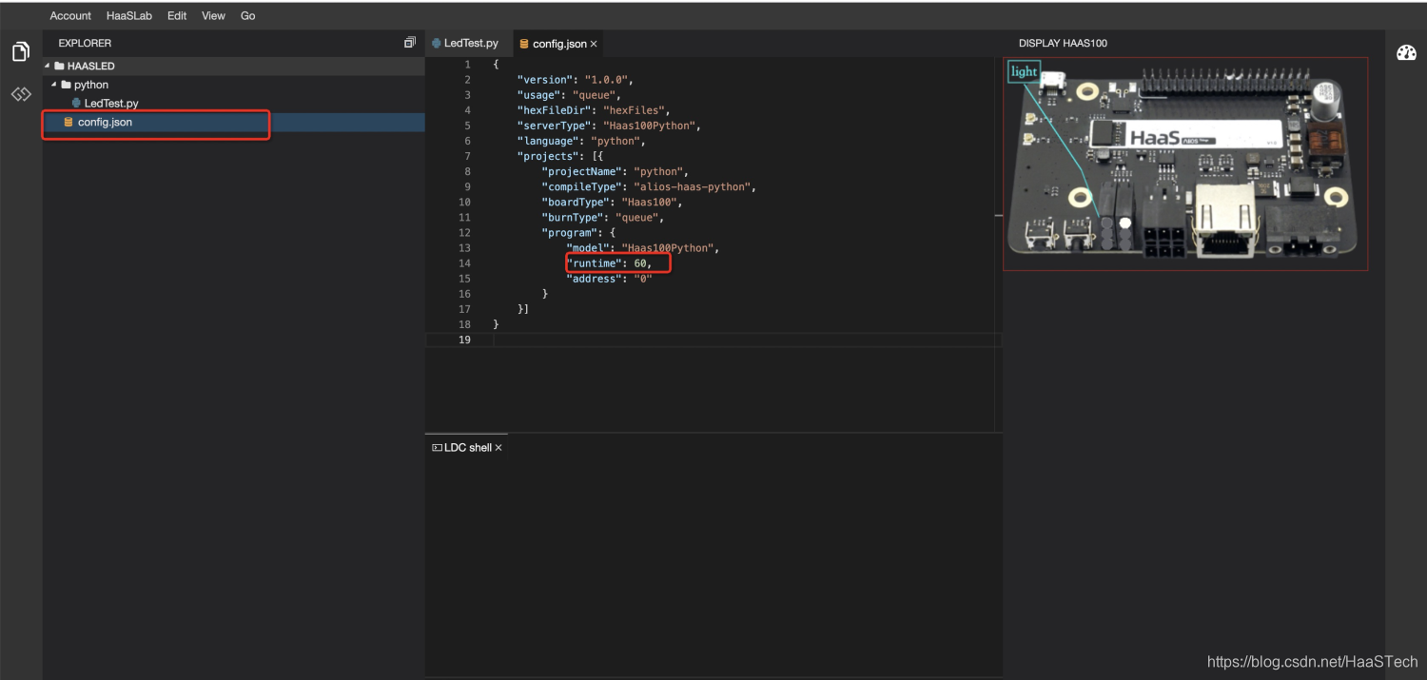Click the light label on board display
The image size is (1427, 680).
(1024, 72)
